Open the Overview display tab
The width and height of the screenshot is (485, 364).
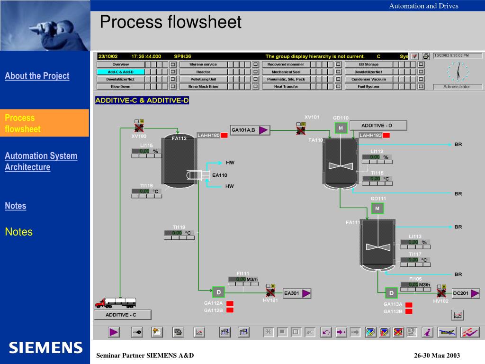pyautogui.click(x=121, y=64)
